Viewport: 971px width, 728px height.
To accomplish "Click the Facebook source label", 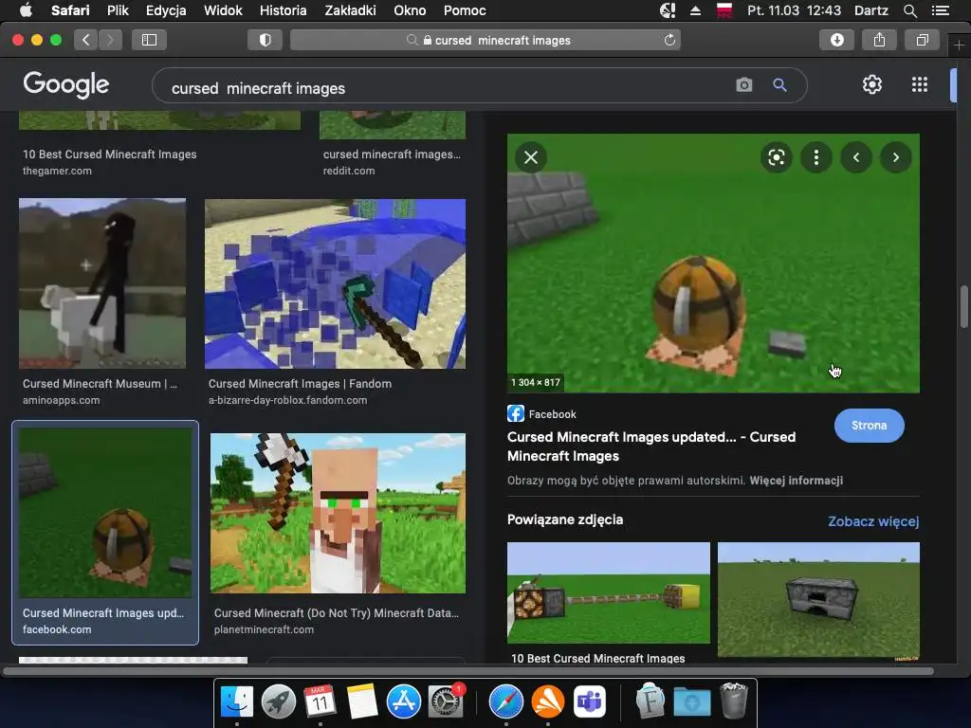I will 552,414.
